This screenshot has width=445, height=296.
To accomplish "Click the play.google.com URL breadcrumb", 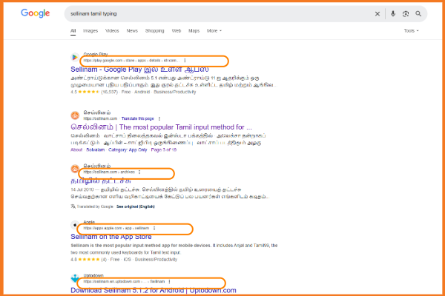I will [131, 61].
